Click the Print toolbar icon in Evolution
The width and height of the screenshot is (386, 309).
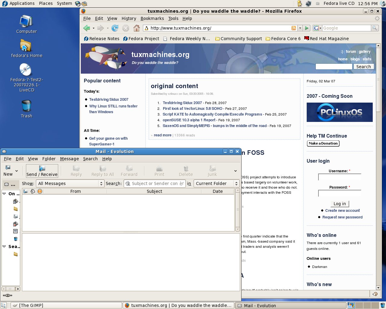159,168
